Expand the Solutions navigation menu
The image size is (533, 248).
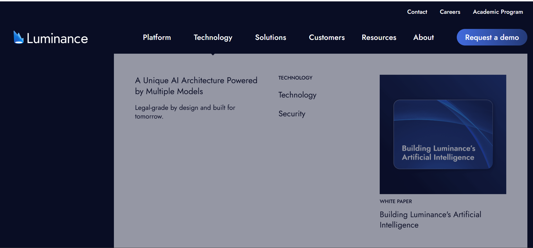coord(270,37)
